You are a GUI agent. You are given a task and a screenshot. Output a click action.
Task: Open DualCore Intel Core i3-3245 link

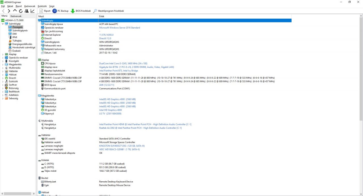click(123, 63)
